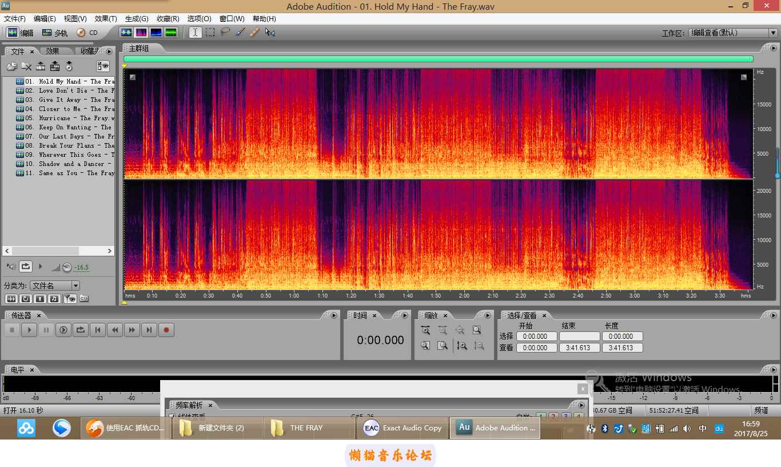Open the sort-by 文件名 dropdown

(55, 285)
